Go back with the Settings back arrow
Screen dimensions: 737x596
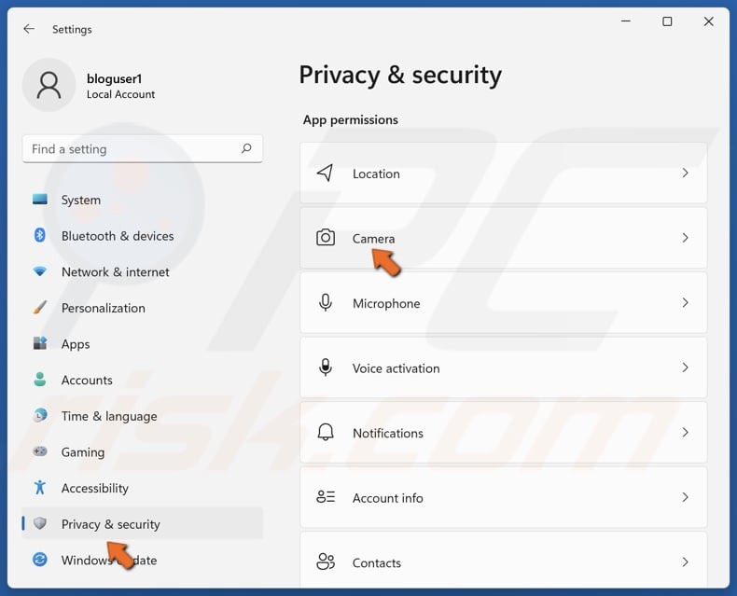pos(29,29)
